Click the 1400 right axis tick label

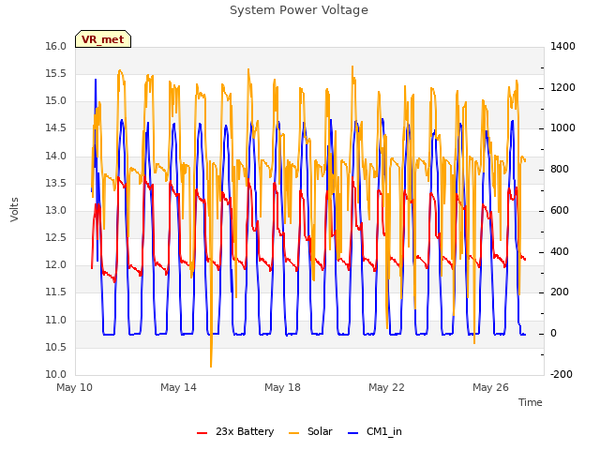click(x=562, y=46)
